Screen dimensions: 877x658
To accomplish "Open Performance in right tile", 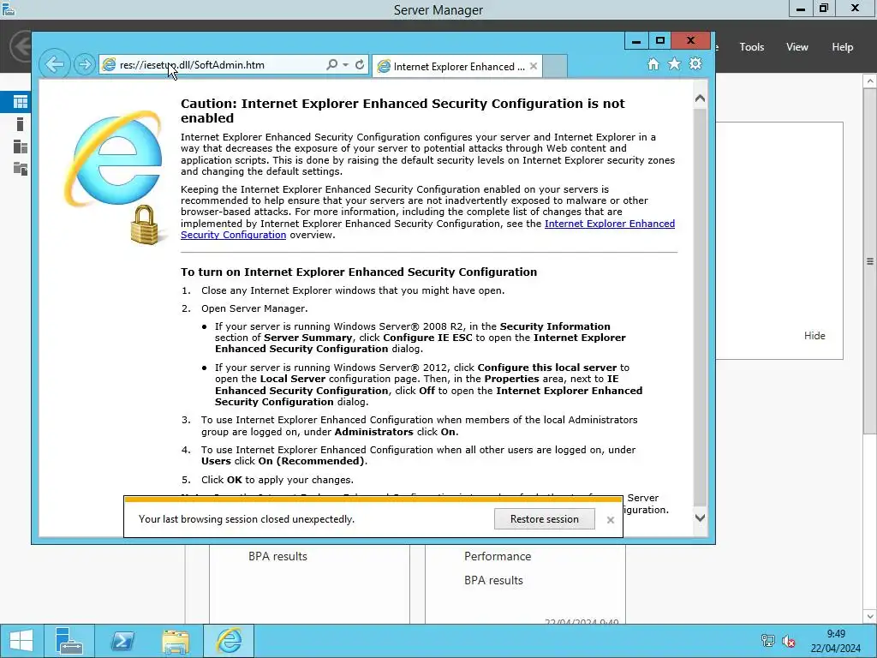I will tap(498, 556).
